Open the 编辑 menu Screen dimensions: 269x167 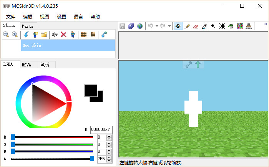[28, 17]
